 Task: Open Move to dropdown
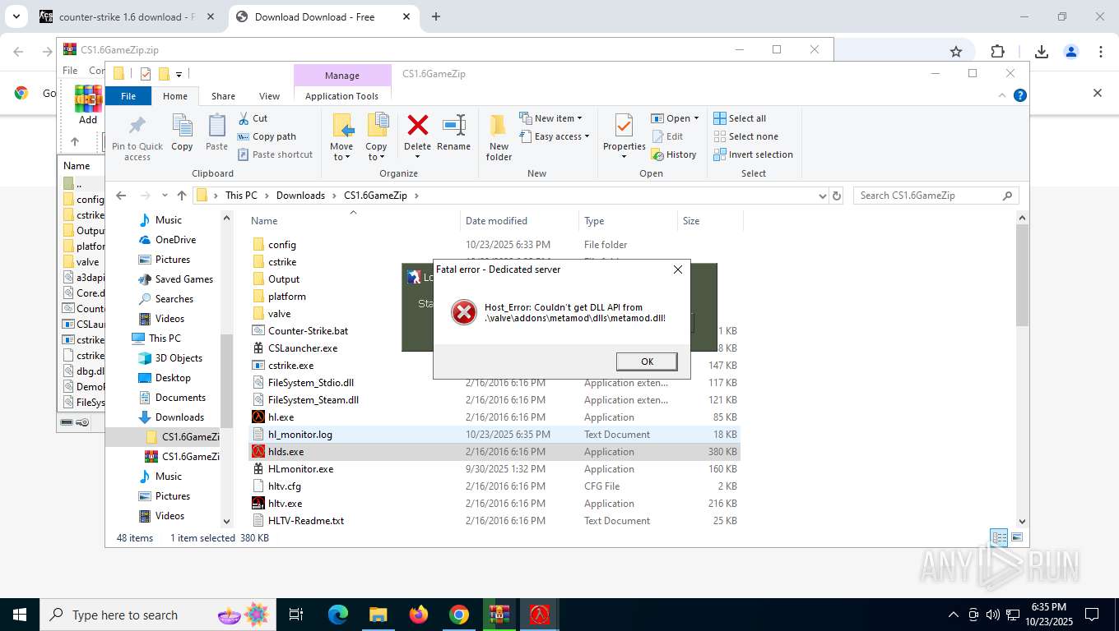342,152
